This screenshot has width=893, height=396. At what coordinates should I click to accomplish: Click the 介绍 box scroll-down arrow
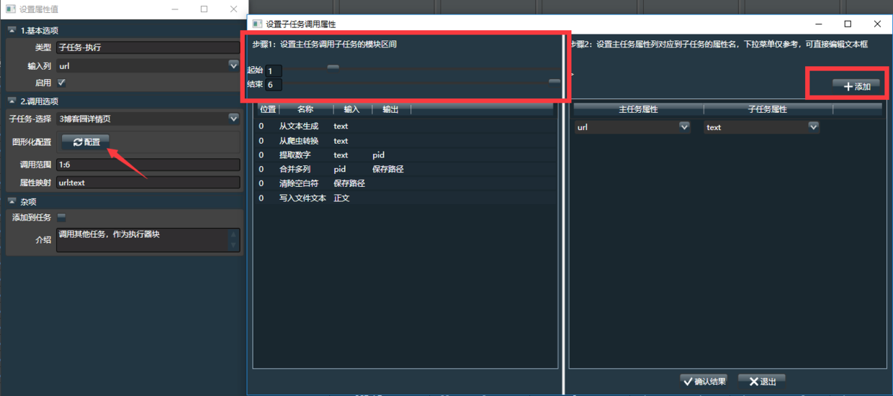(233, 246)
